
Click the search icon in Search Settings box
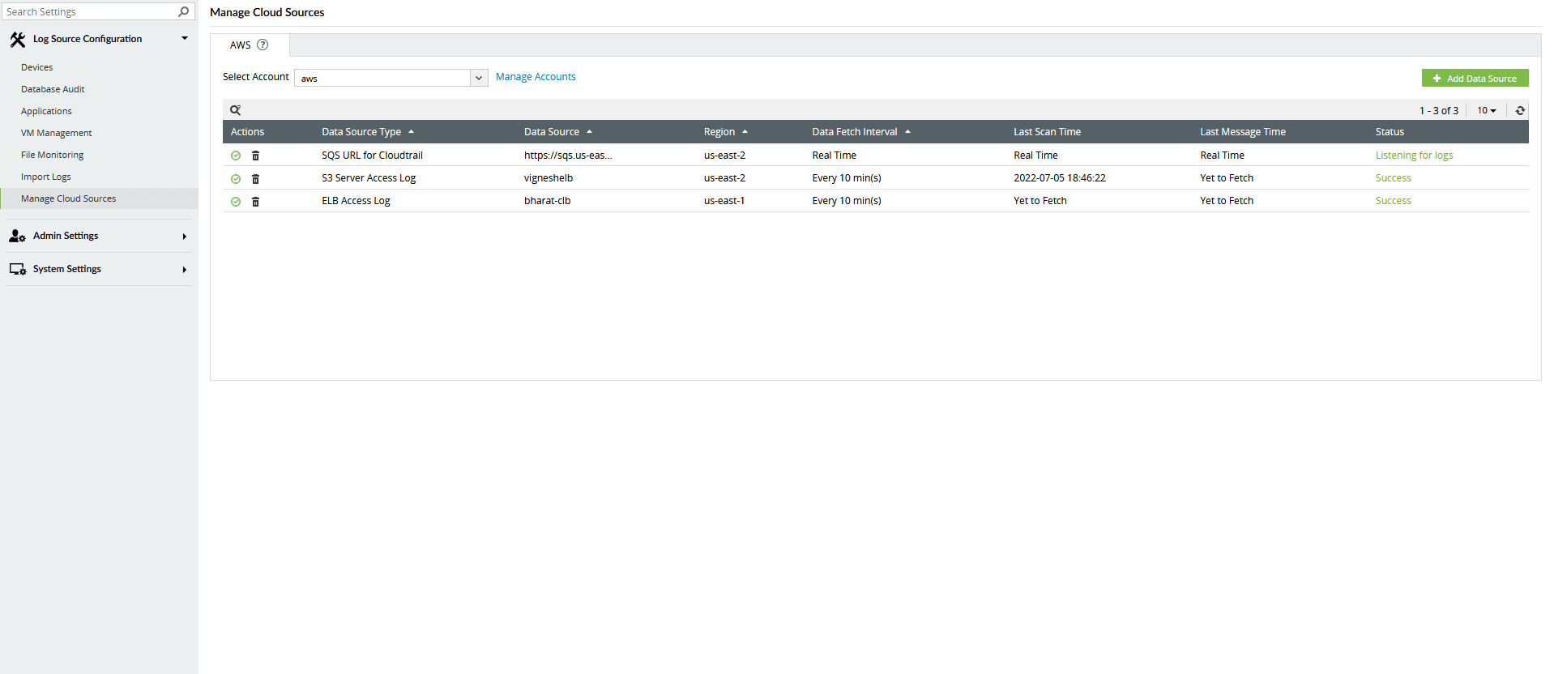pos(184,11)
